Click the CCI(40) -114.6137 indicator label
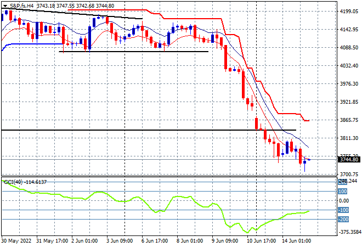The width and height of the screenshot is (362, 247). (x=25, y=182)
